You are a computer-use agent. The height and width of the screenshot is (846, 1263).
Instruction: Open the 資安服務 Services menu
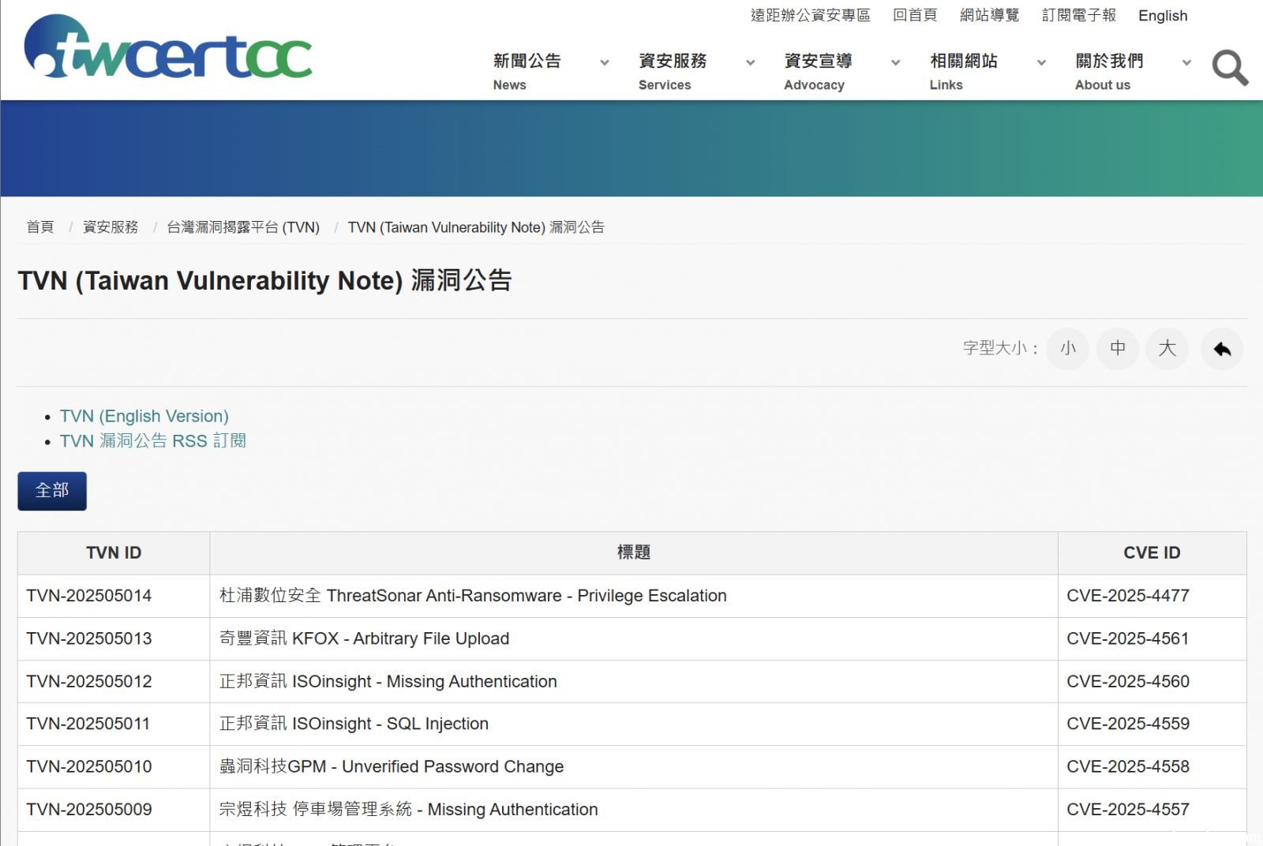pos(673,71)
